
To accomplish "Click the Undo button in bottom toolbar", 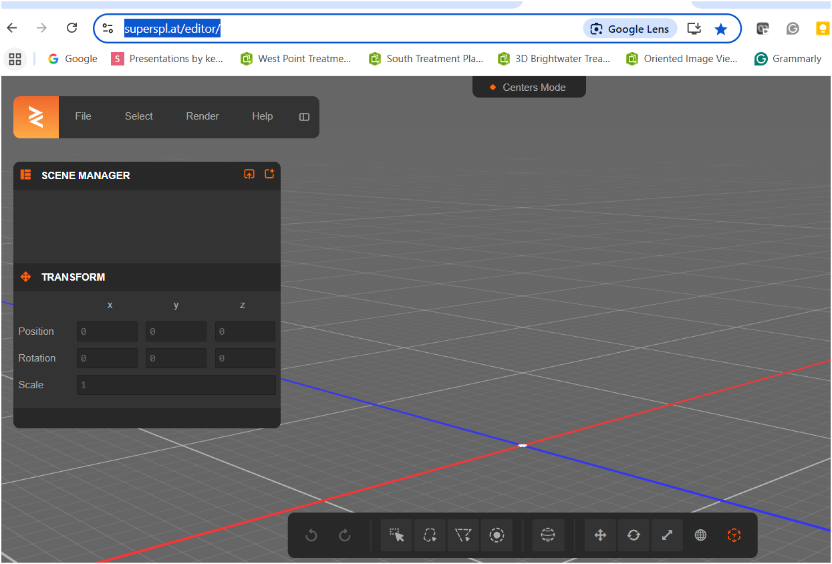I will [311, 535].
